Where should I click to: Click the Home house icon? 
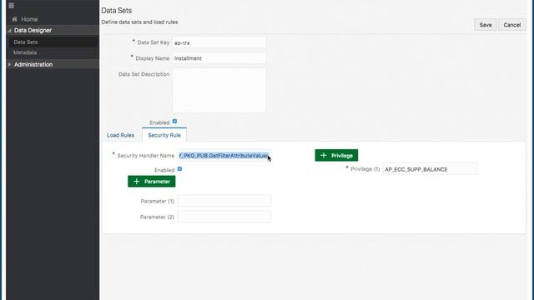pyautogui.click(x=14, y=19)
